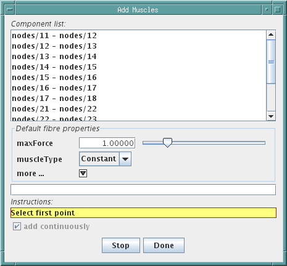Toggle the add continuously checkbox

(17, 227)
